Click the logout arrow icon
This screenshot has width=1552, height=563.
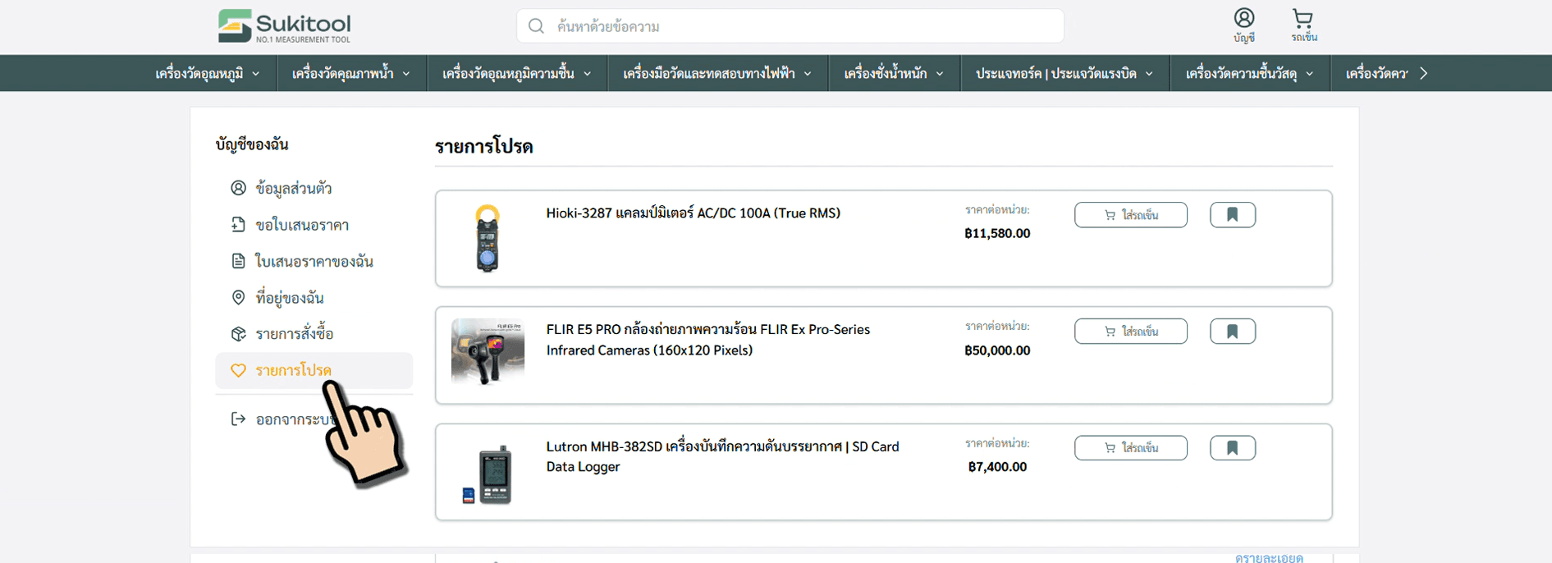pos(238,419)
